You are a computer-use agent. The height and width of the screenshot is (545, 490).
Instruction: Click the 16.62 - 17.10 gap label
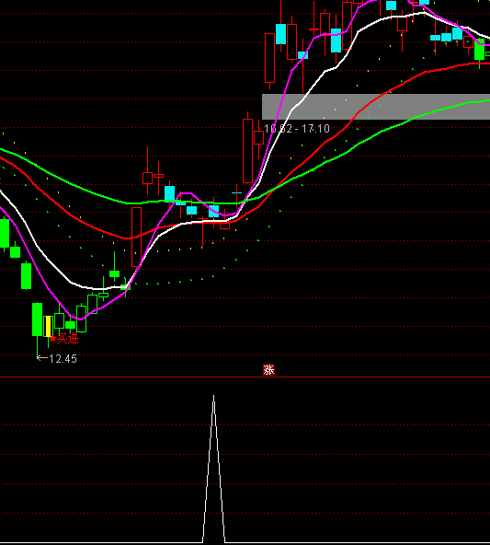point(297,129)
